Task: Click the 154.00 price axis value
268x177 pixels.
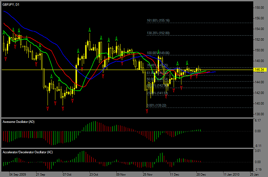Action: click(259, 29)
